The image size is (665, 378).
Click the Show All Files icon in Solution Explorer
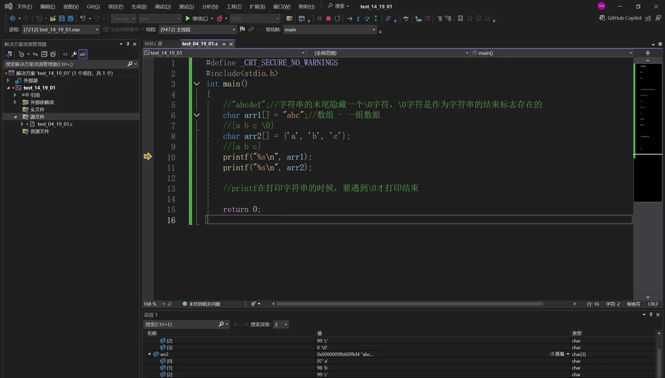(x=53, y=54)
